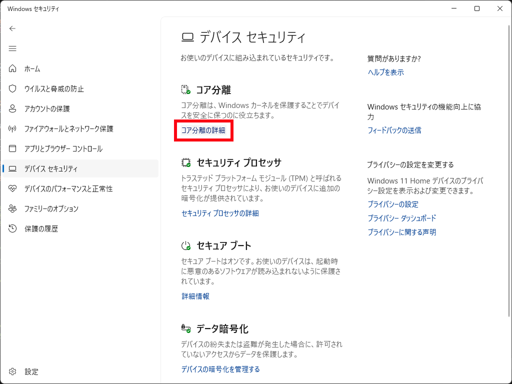
Task: Open the コア分離の詳細 link
Action: pos(203,130)
